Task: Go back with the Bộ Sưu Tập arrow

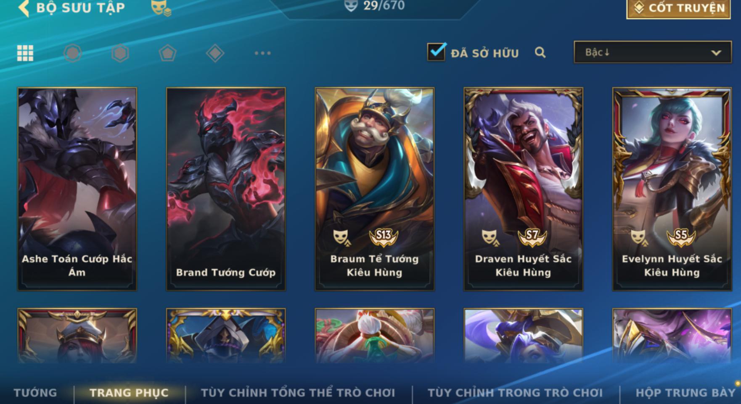Action: (24, 8)
